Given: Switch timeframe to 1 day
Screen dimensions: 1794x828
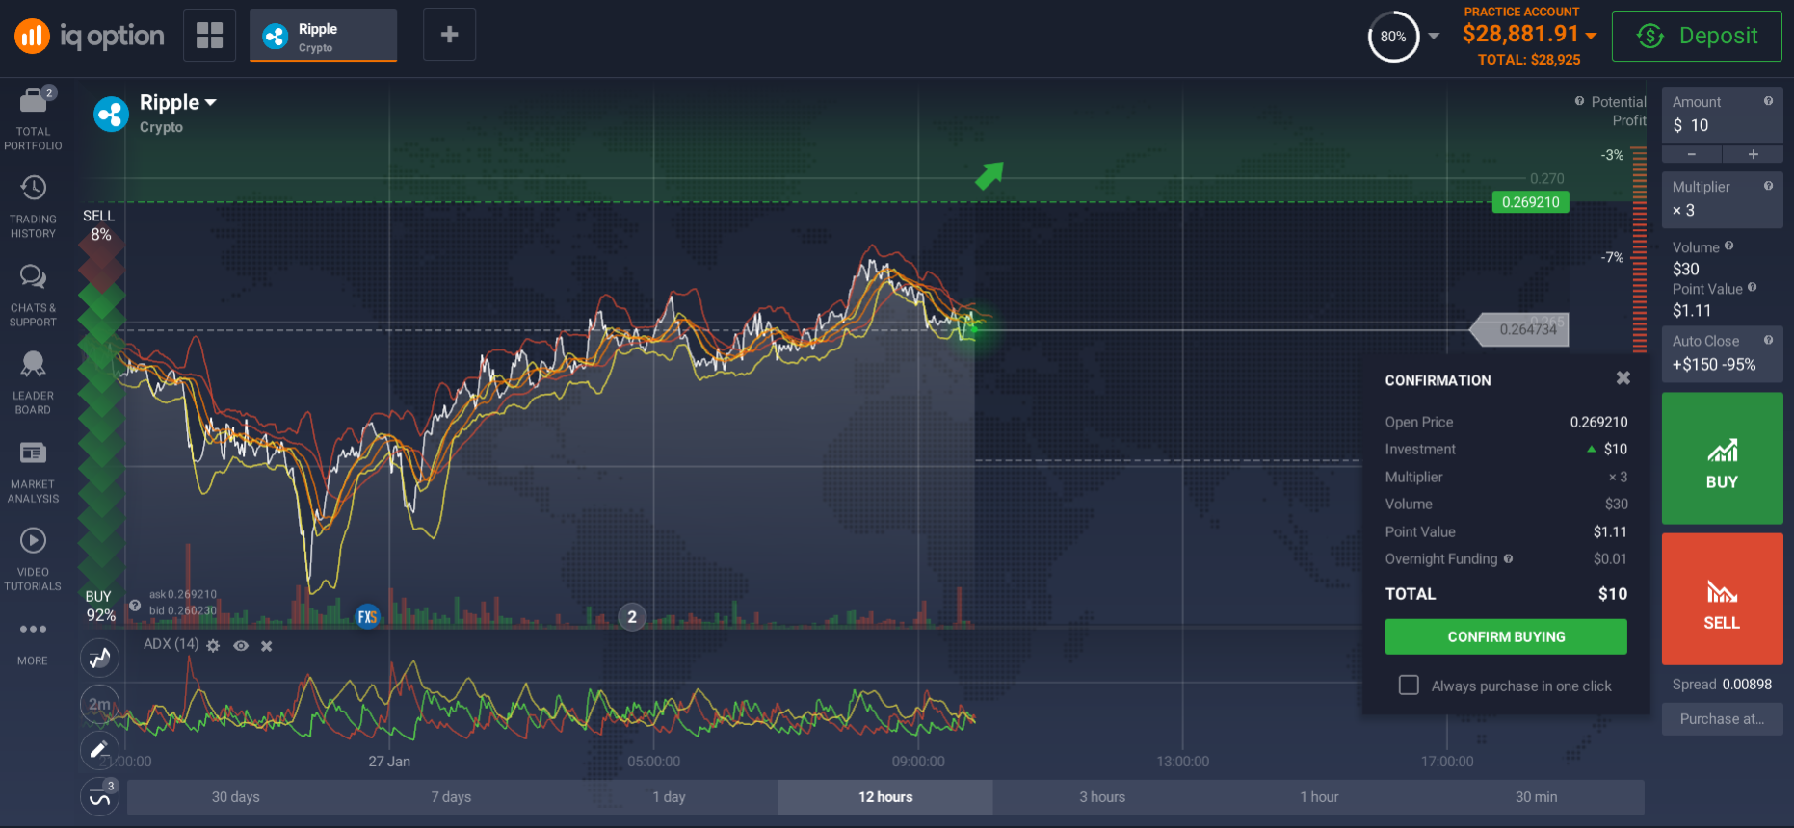Looking at the screenshot, I should (669, 797).
